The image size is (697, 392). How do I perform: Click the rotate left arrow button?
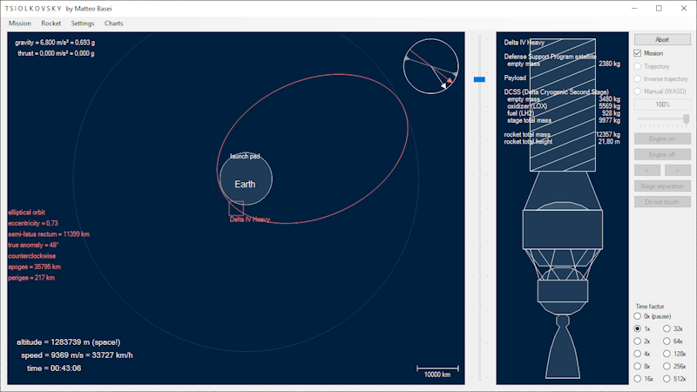click(x=647, y=170)
